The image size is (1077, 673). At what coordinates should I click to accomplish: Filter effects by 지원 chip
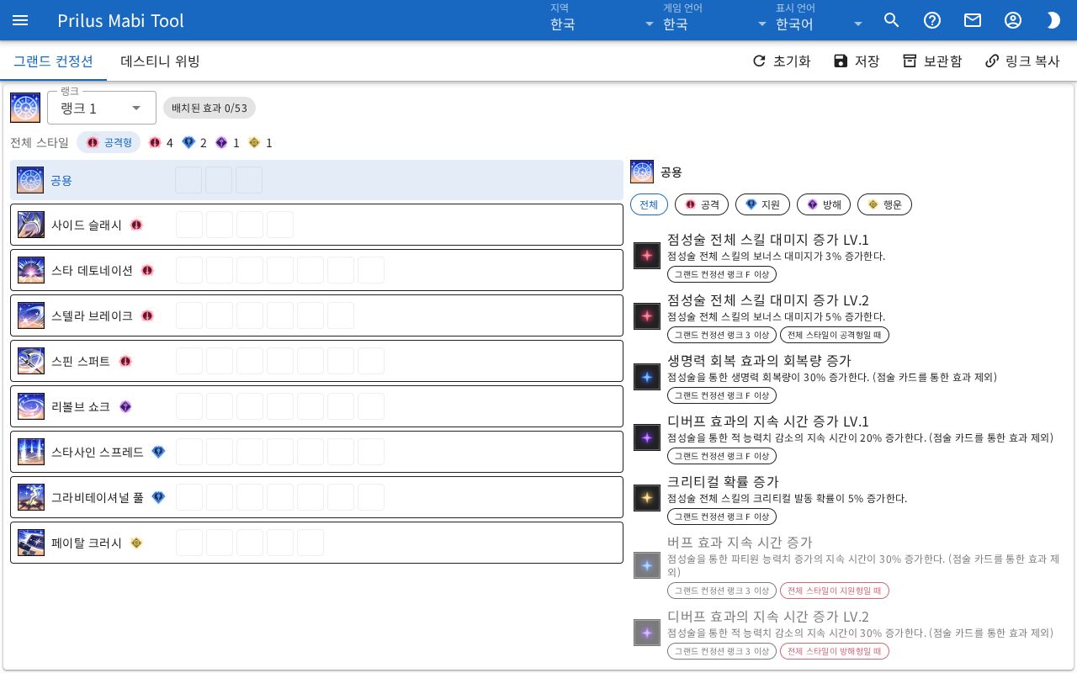coord(762,204)
